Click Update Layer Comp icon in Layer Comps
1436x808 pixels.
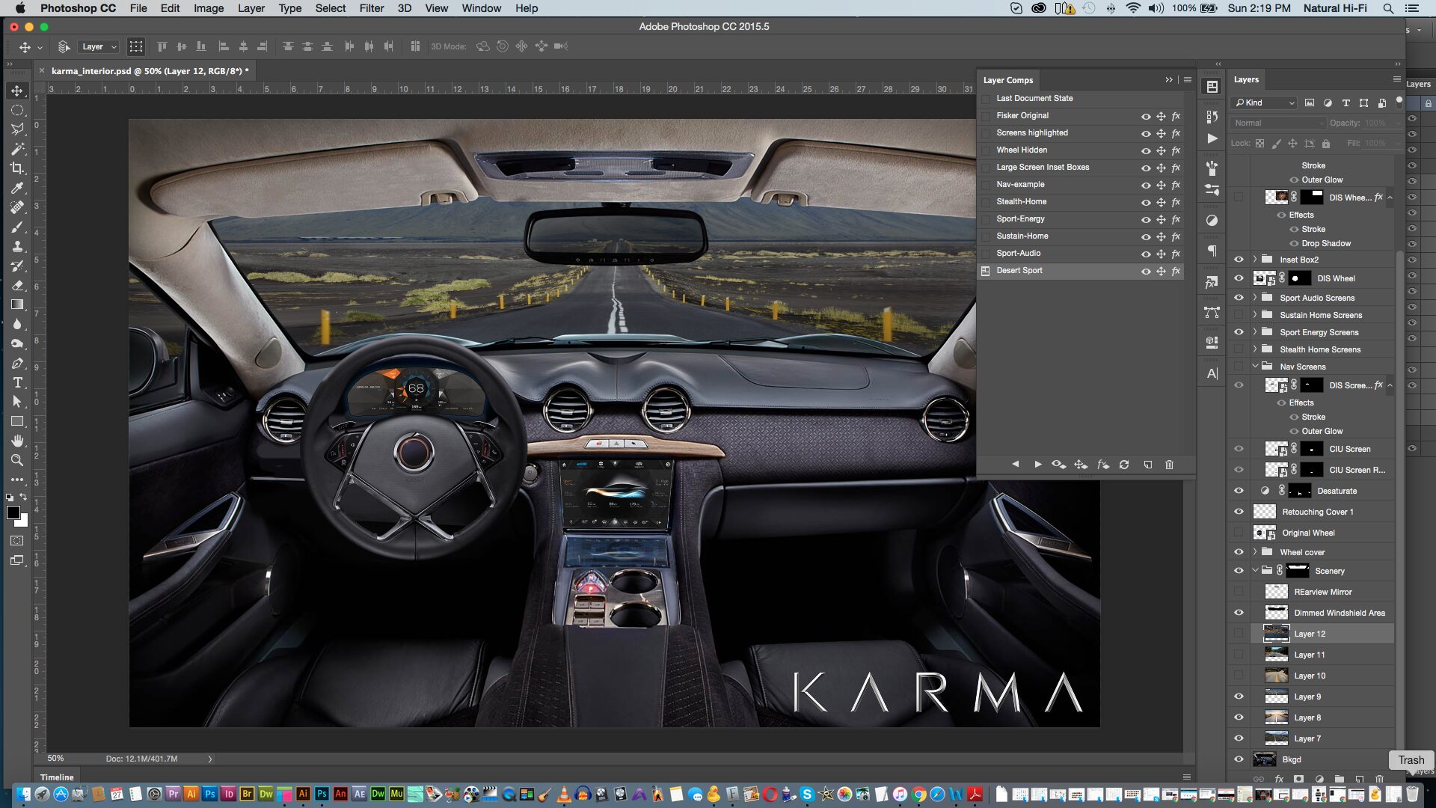tap(1124, 465)
